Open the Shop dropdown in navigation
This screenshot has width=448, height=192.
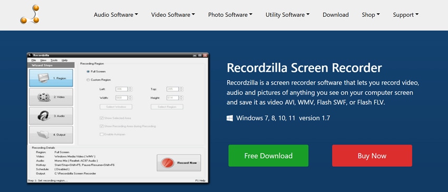(x=371, y=15)
